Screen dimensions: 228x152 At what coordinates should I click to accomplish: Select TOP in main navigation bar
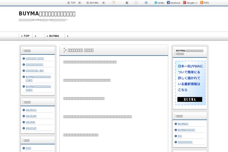25,36
